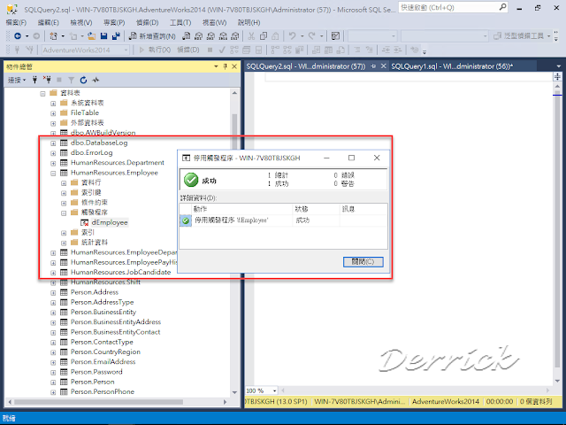Open the 工具(T) Tools menu
This screenshot has width=566, height=425.
pos(180,22)
